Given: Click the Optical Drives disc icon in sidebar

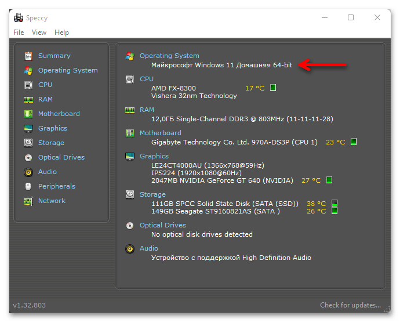Looking at the screenshot, I should (28, 158).
